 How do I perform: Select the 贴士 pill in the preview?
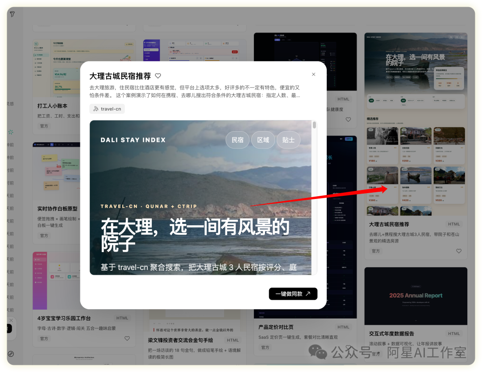coord(288,140)
